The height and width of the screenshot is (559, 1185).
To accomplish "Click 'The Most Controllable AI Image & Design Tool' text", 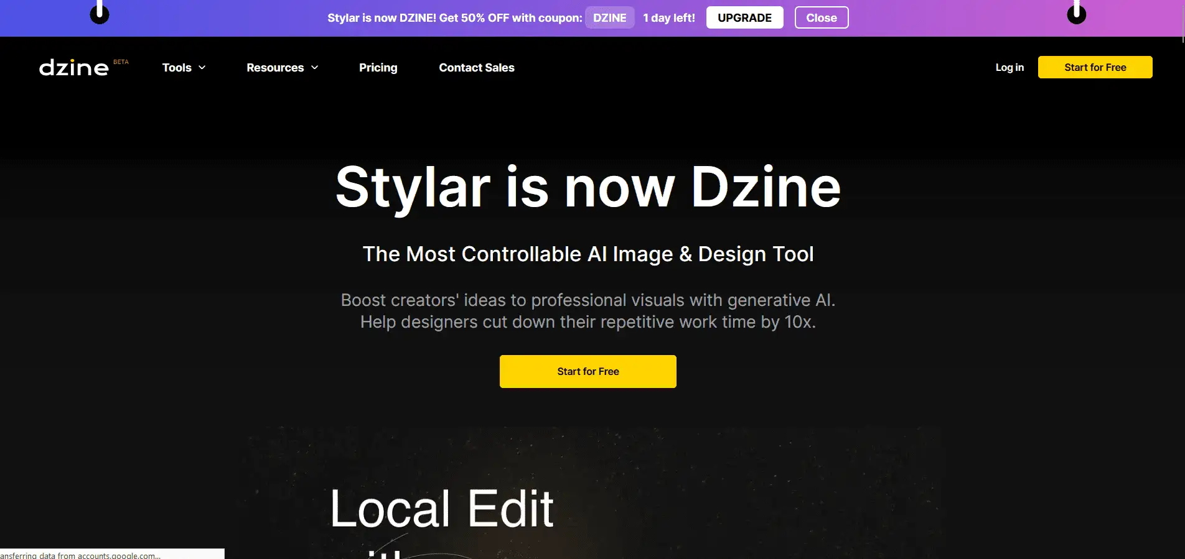I will click(x=588, y=254).
